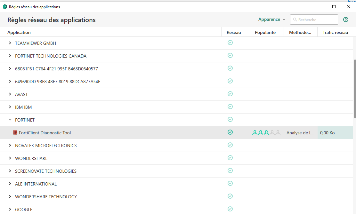Screen dimensions: 356x214
Task: Toggle network permission for IBM IBM group
Action: [230, 107]
